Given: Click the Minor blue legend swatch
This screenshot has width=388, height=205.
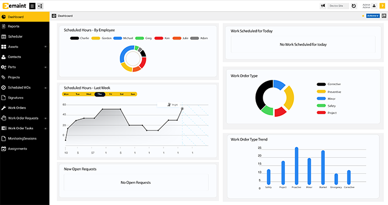Looking at the screenshot, I should coord(321,99).
